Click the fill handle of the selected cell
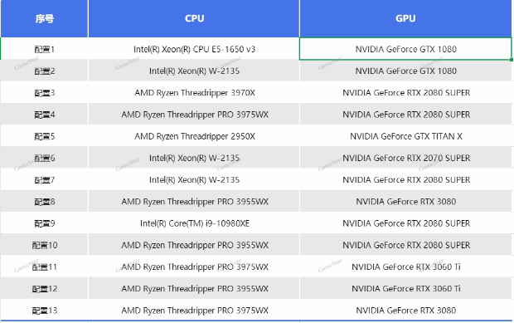The width and height of the screenshot is (514, 323). (x=511, y=60)
